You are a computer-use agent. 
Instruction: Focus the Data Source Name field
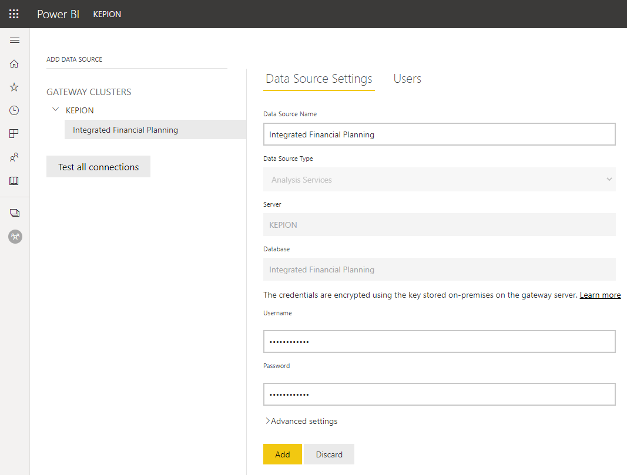click(439, 134)
